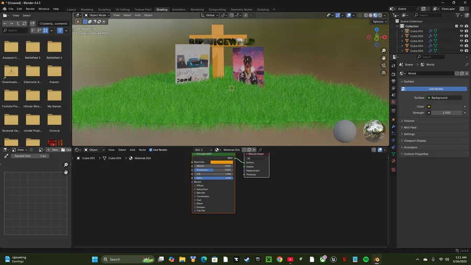471x265 pixels.
Task: Open the Modifiers properties tab
Action: [394, 127]
